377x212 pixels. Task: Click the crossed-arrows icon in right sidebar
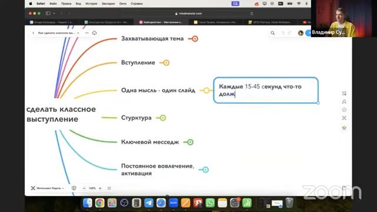point(344,118)
